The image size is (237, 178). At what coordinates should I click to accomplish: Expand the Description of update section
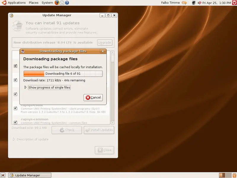[14, 139]
